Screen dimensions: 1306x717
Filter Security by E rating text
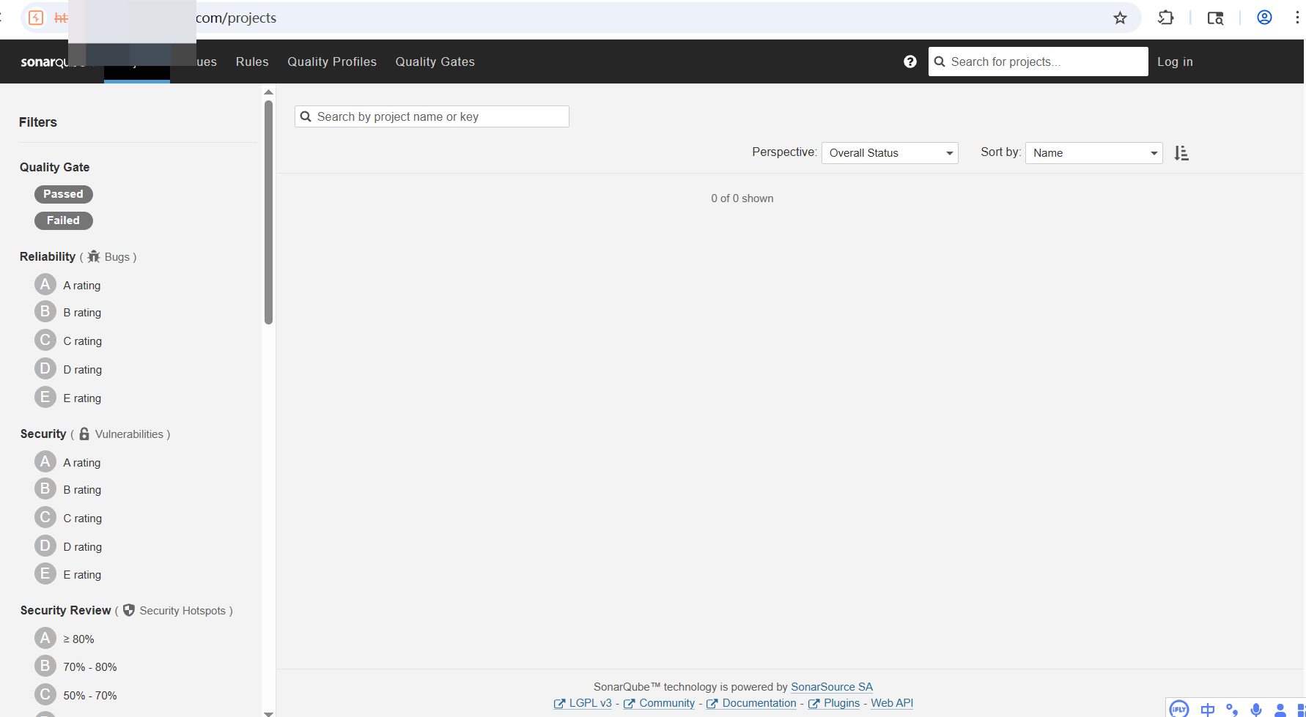[x=82, y=575]
